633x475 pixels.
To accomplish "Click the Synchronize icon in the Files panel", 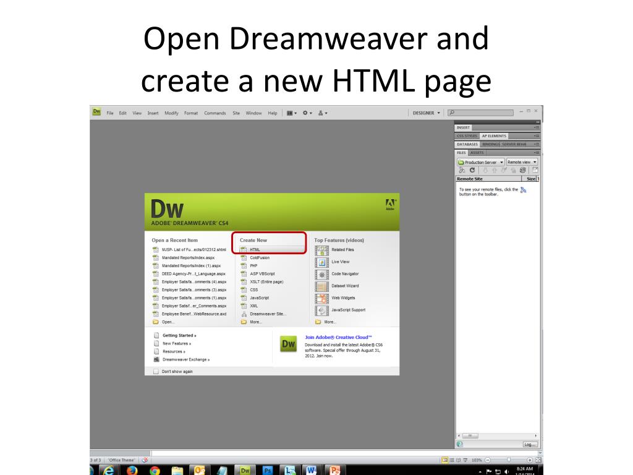I will pyautogui.click(x=523, y=170).
